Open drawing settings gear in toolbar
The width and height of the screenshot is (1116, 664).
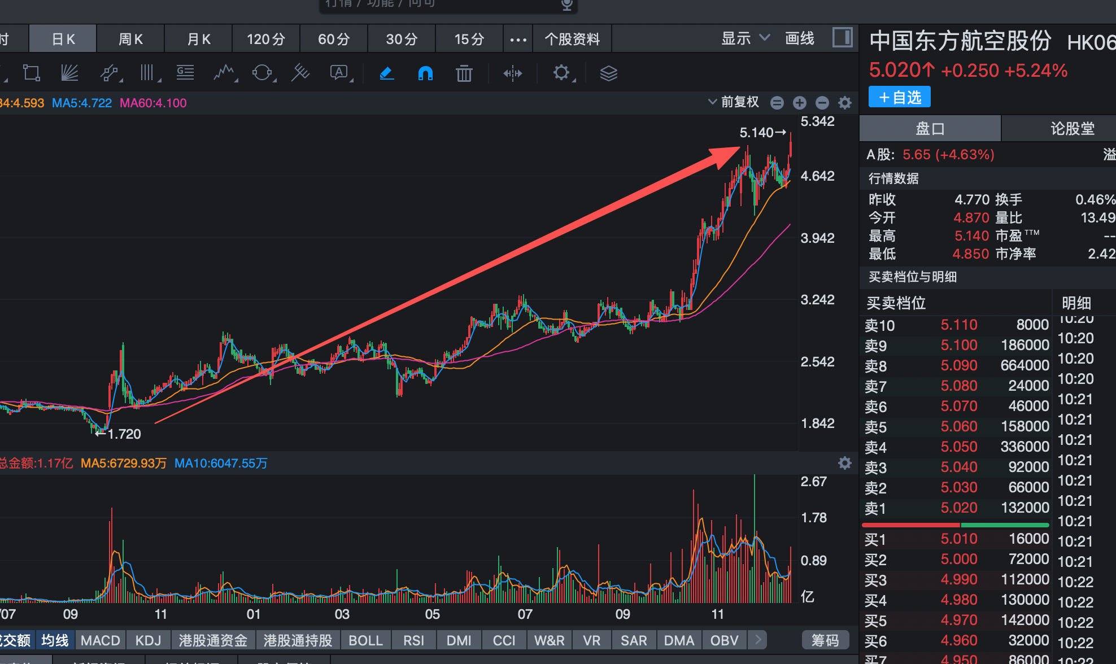click(561, 73)
